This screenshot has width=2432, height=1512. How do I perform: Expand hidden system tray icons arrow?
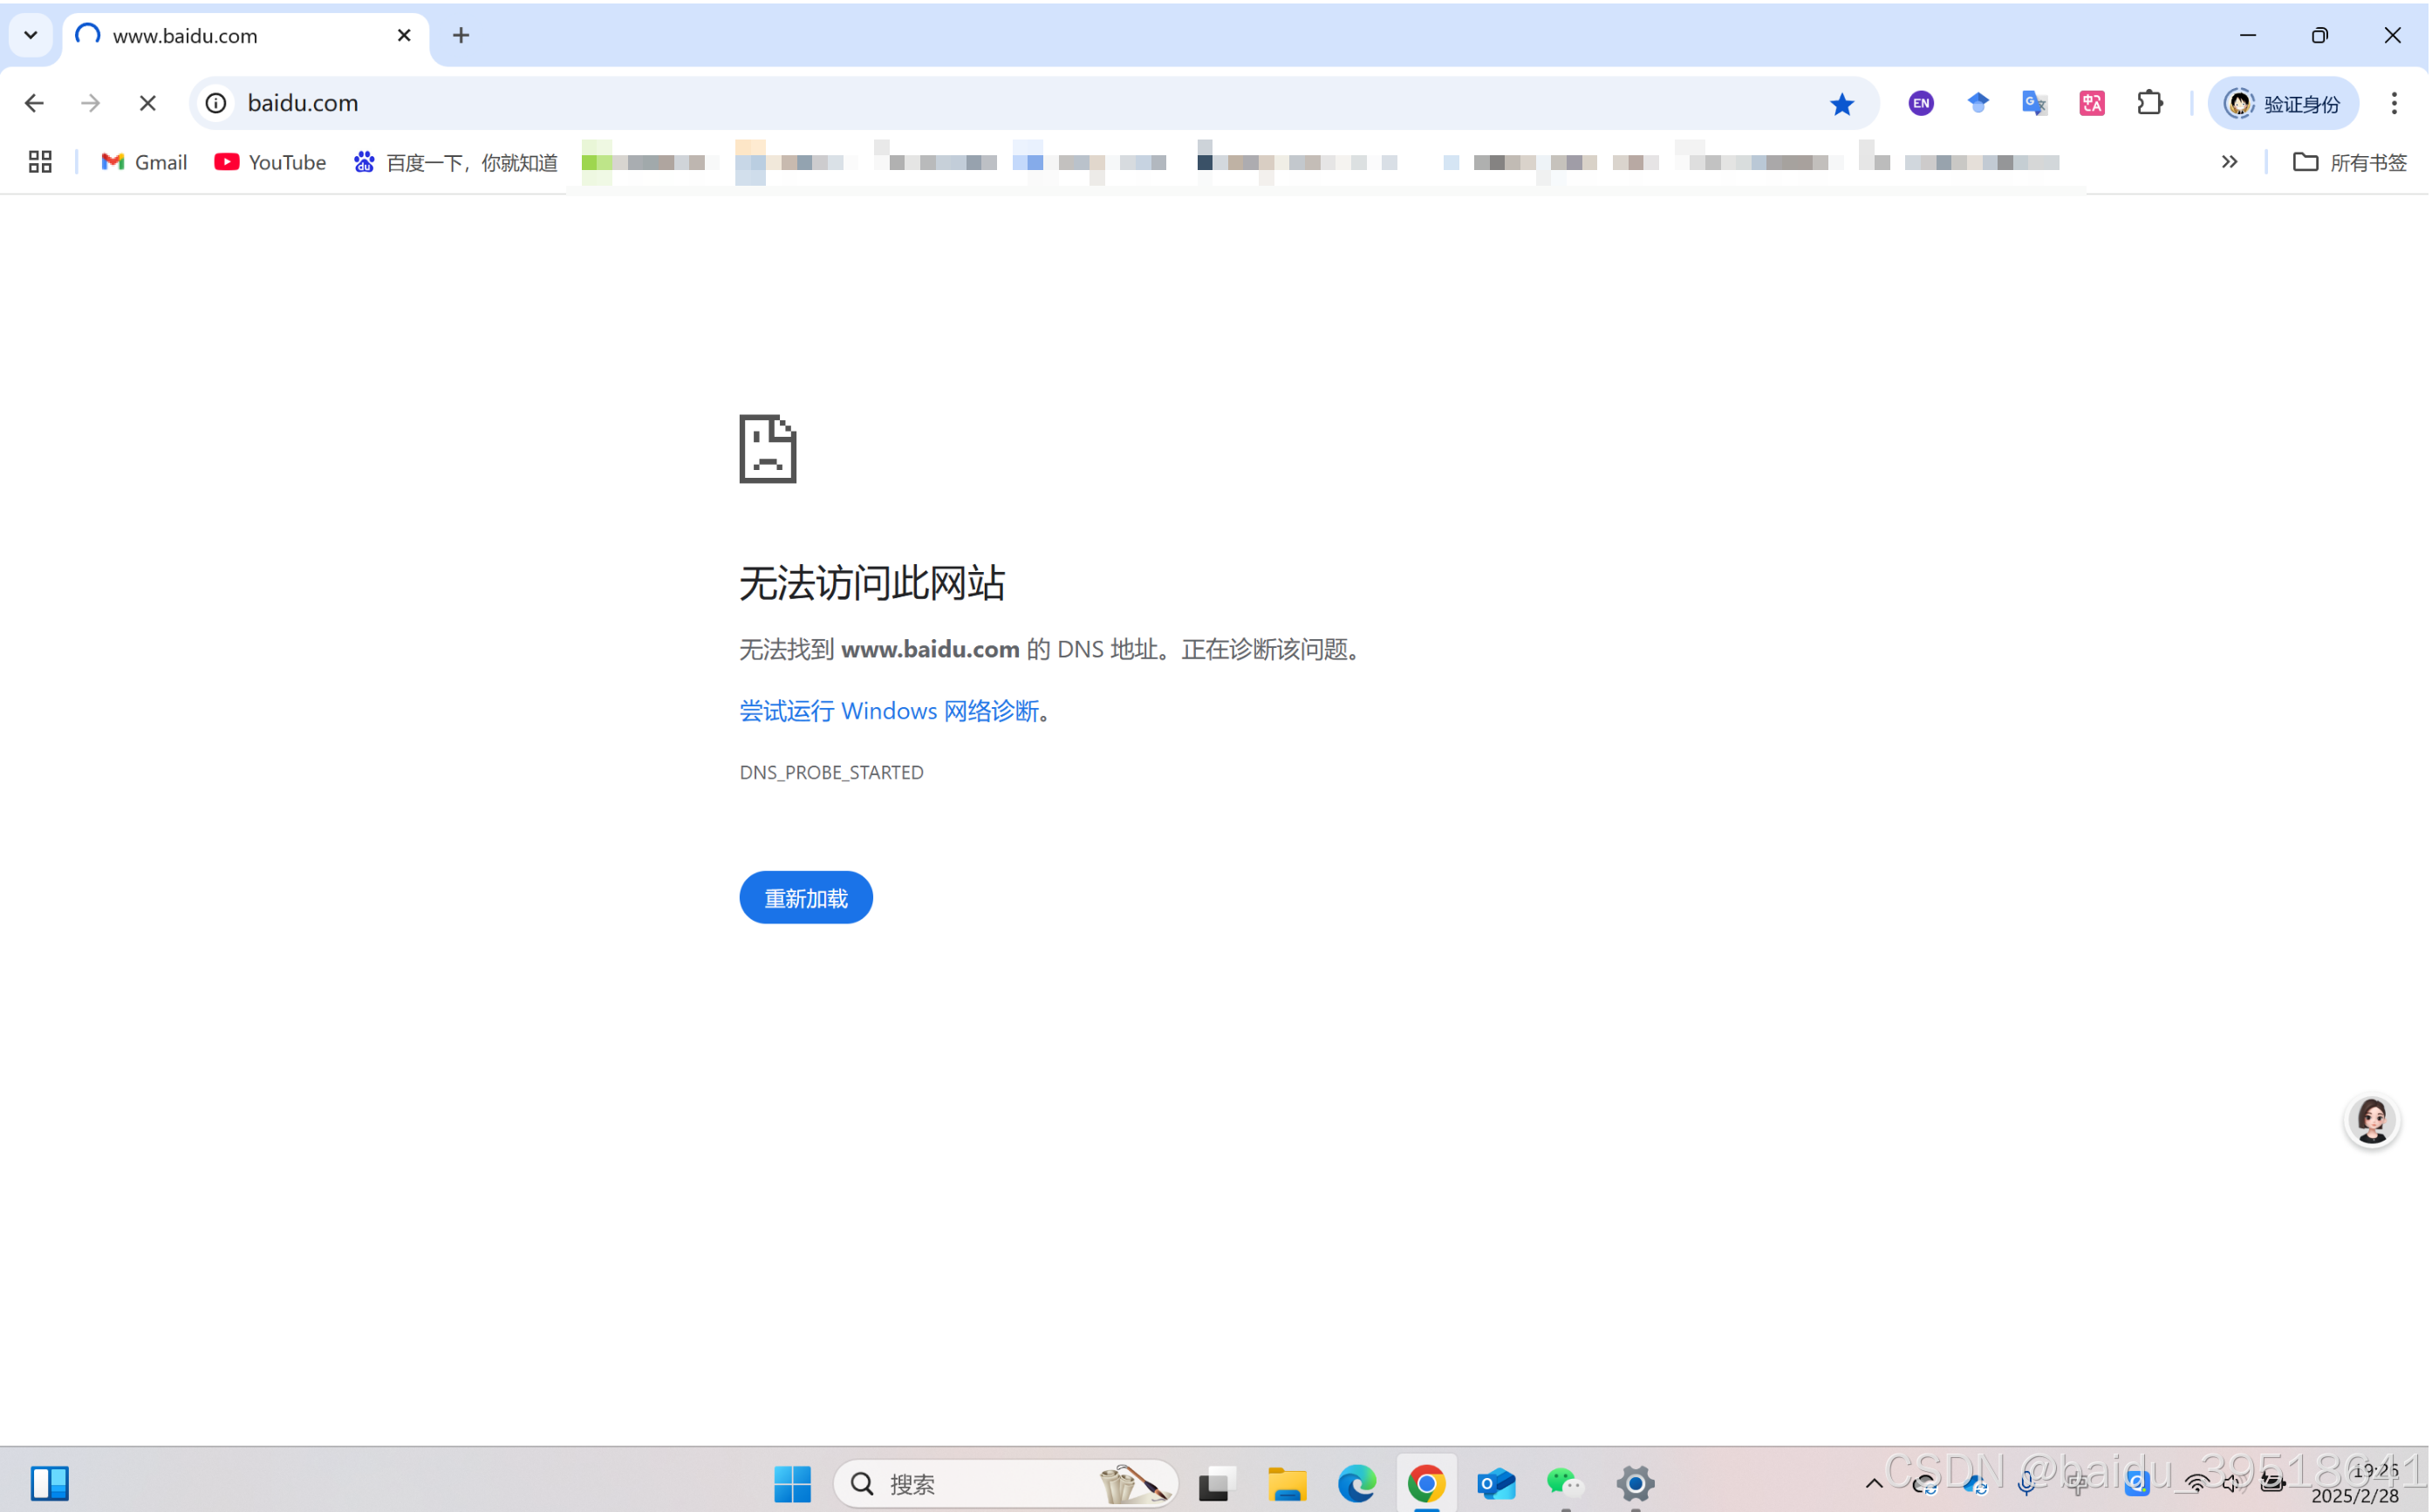[x=1874, y=1483]
